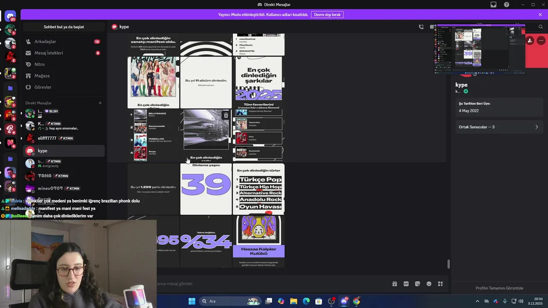Toggle the microphone tray icon
548x308 pixels.
pyautogui.click(x=505, y=301)
